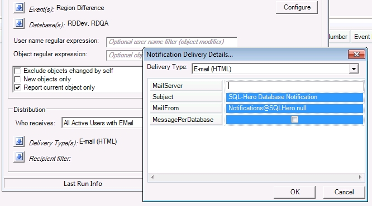Open the Delivery Type(s) arrow icon
372x206 pixels.
pos(19,141)
